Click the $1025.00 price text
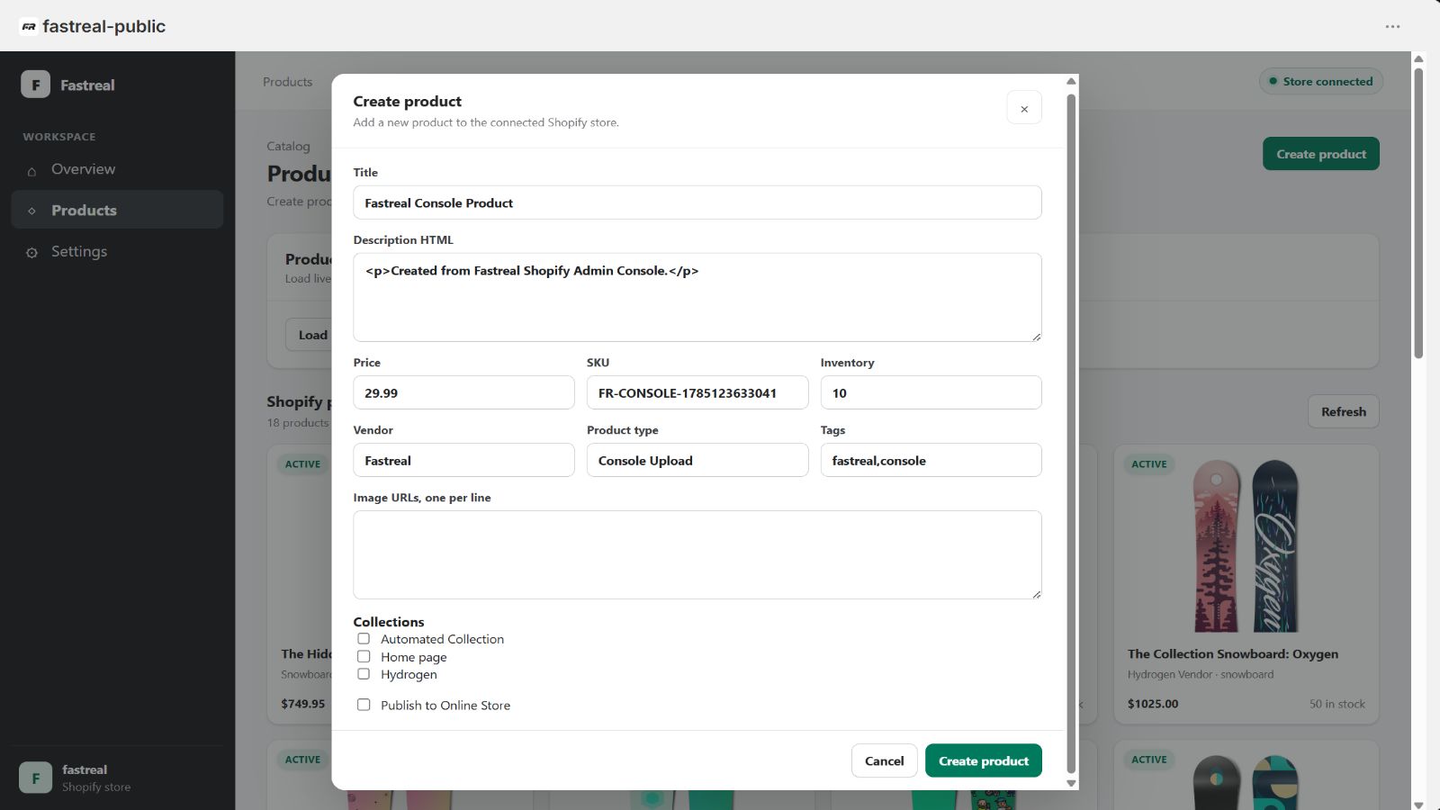Screen dimensions: 1440x810 click(1152, 704)
